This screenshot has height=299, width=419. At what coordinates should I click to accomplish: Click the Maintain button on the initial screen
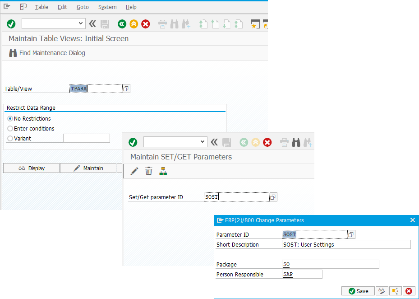pos(88,168)
